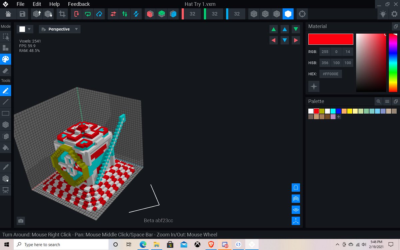Open the Perspective camera dropdown

click(x=60, y=29)
